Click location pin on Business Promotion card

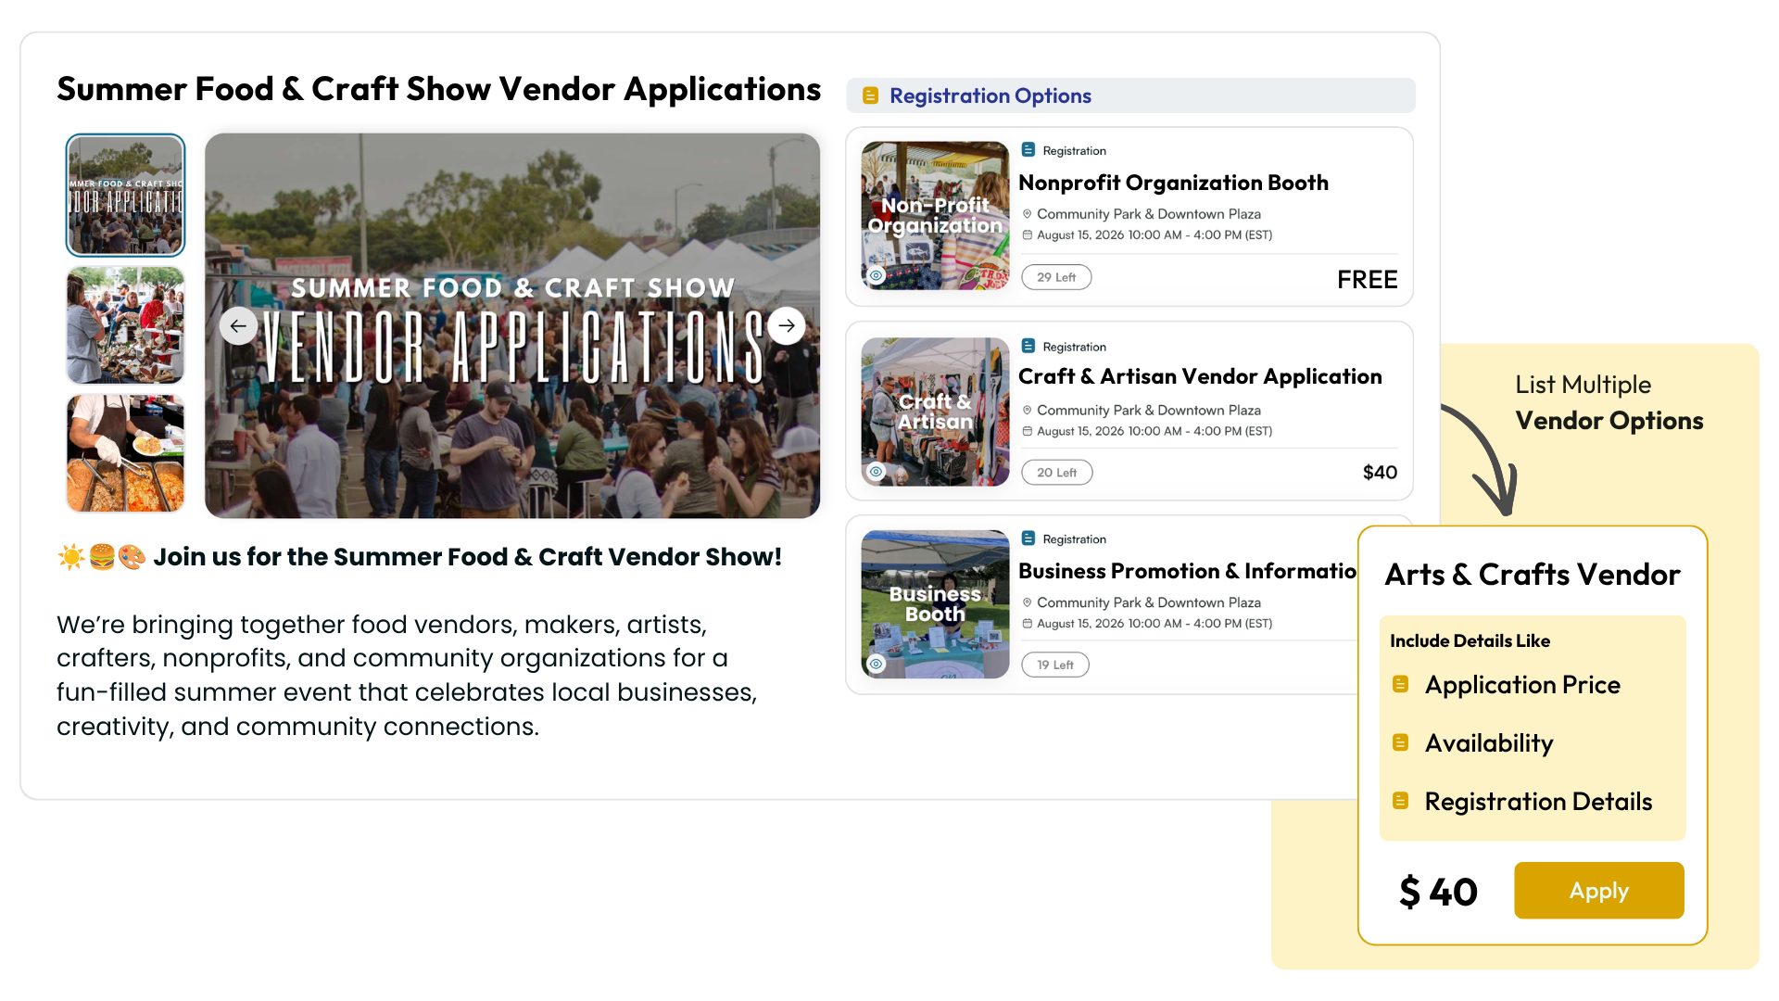[x=1027, y=602]
